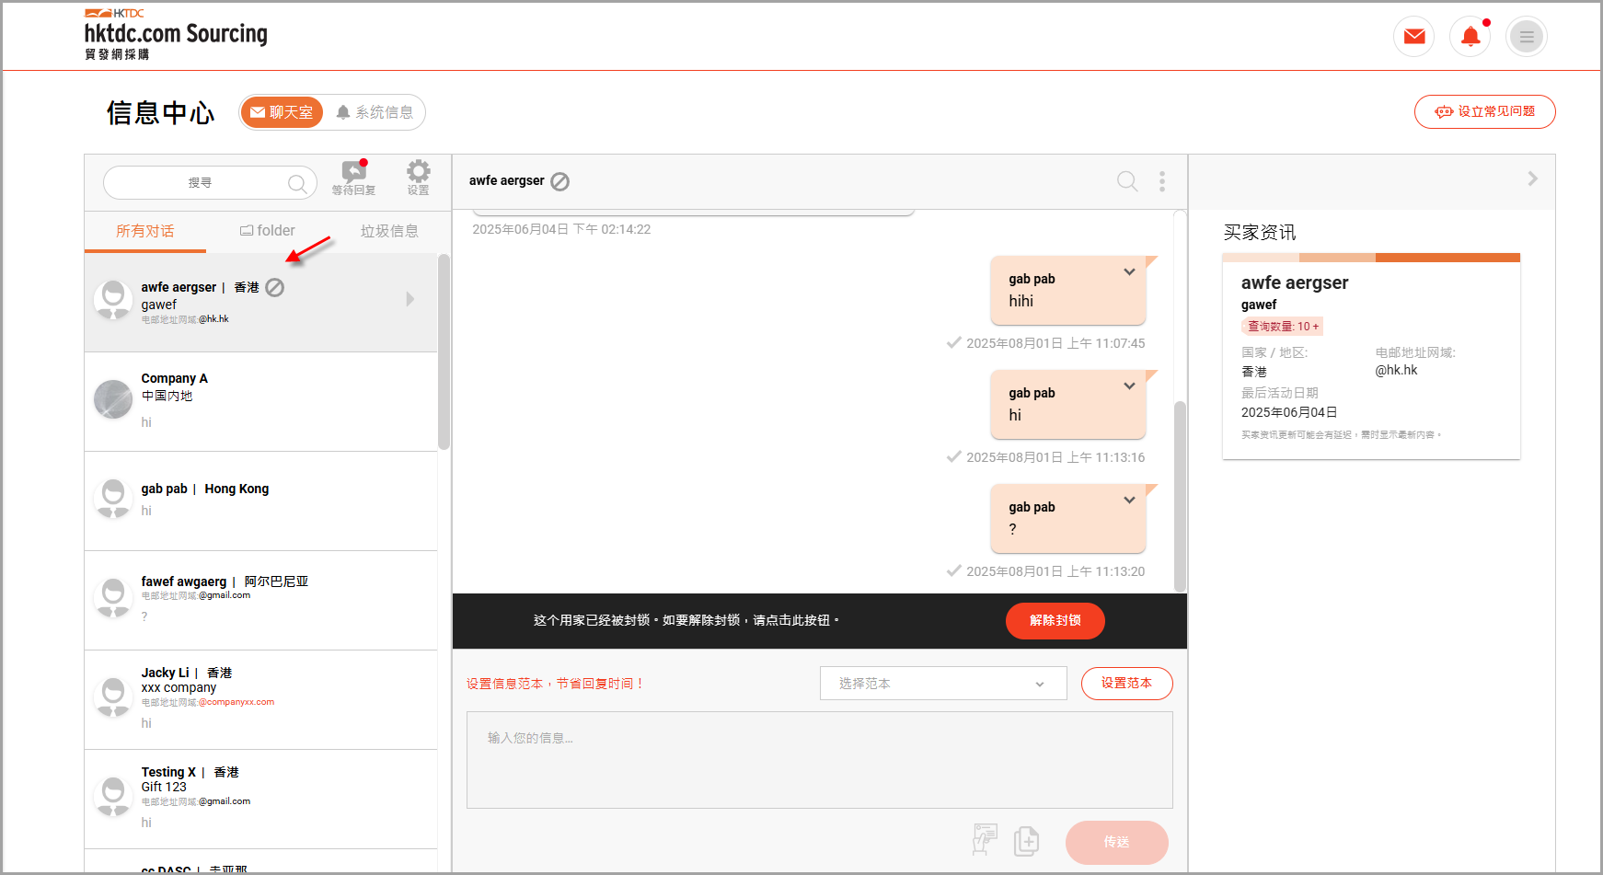Viewport: 1603px width, 875px height.
Task: Open the 选择范本 template dropdown
Action: coord(943,684)
